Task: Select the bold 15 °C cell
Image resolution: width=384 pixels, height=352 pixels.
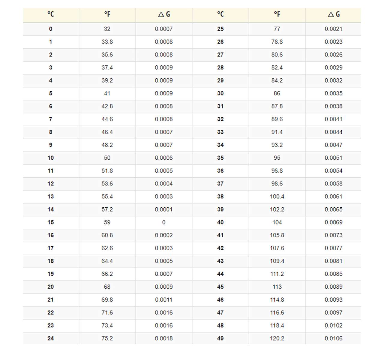Action: 51,222
